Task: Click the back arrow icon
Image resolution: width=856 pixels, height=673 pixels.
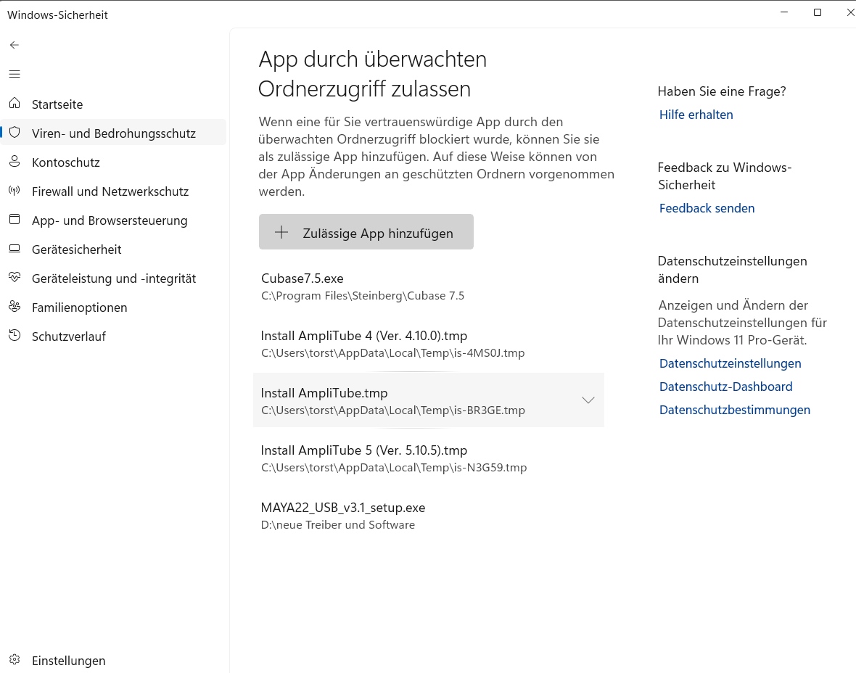Action: 15,45
